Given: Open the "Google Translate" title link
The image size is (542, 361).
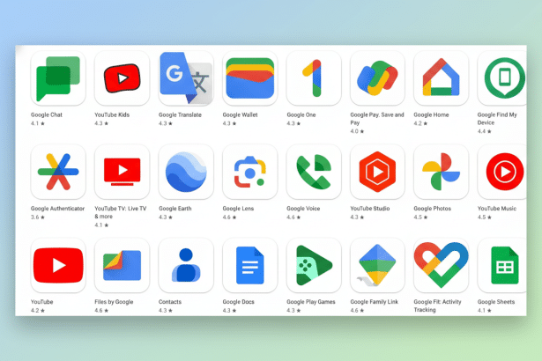Looking at the screenshot, I should [x=180, y=114].
